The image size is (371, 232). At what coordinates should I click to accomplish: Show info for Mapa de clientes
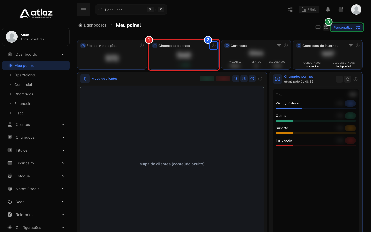pyautogui.click(x=260, y=79)
